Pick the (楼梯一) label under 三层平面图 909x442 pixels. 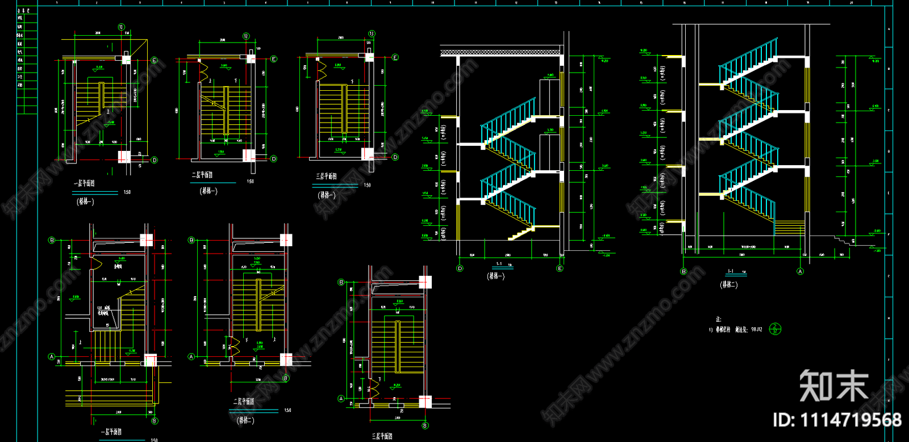click(x=327, y=195)
